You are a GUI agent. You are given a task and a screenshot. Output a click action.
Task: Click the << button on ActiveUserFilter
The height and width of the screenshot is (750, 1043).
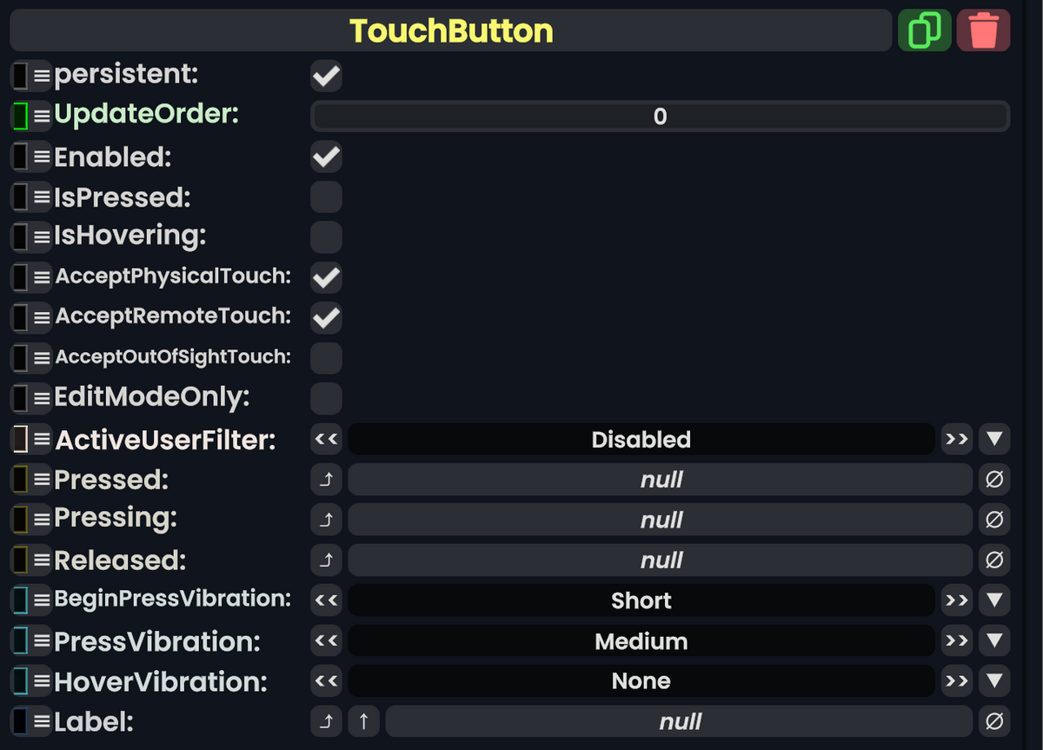coord(326,439)
